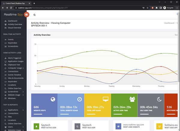Expand the Website Usage submenu
The height and width of the screenshot is (131, 180).
pyautogui.click(x=23, y=95)
